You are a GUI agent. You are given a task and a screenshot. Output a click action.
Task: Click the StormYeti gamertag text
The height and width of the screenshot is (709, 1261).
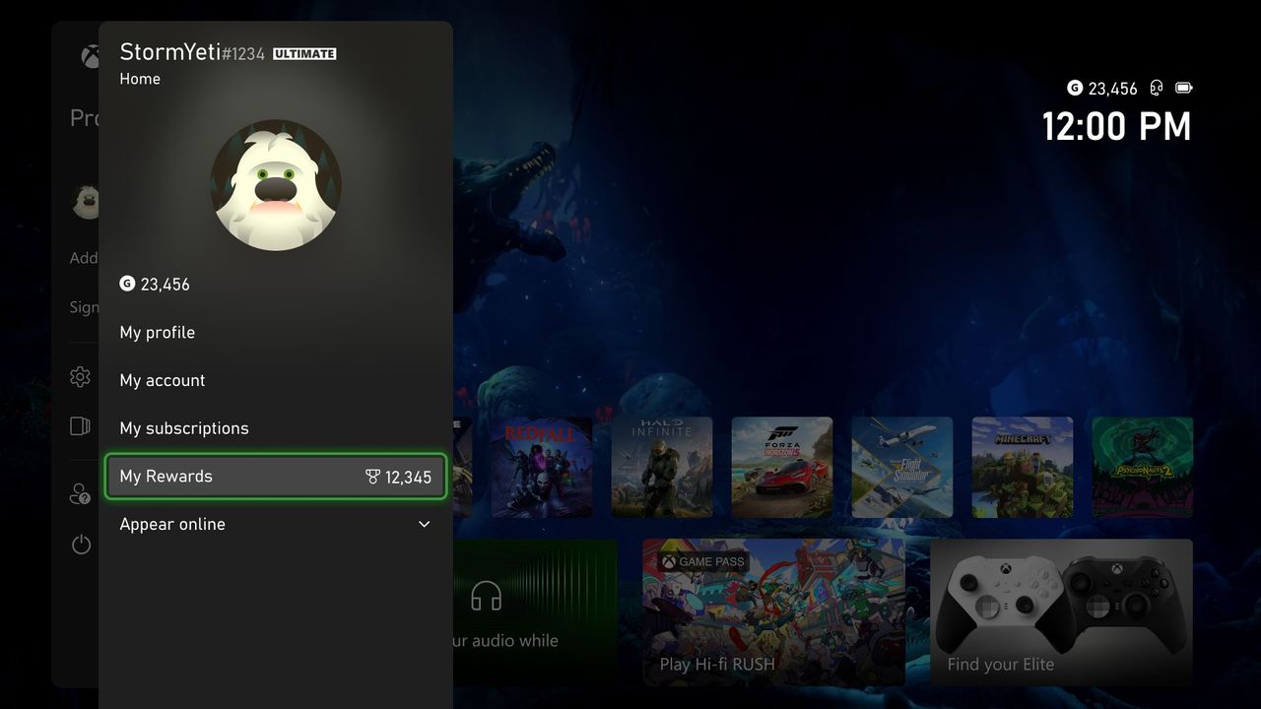pyautogui.click(x=169, y=52)
